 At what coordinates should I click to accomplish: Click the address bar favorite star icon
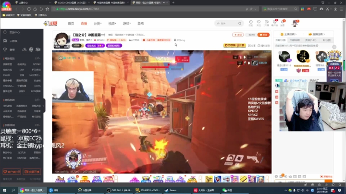[251, 9]
